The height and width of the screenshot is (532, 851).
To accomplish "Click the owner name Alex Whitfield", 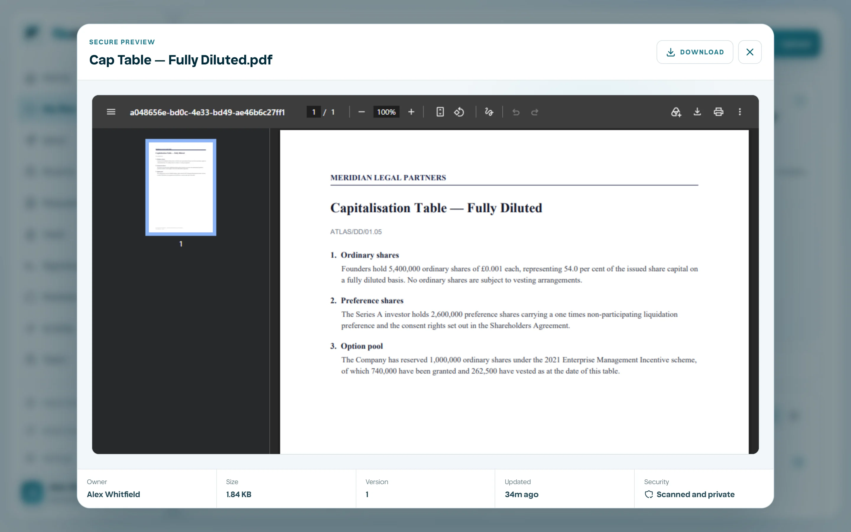I will pos(113,494).
